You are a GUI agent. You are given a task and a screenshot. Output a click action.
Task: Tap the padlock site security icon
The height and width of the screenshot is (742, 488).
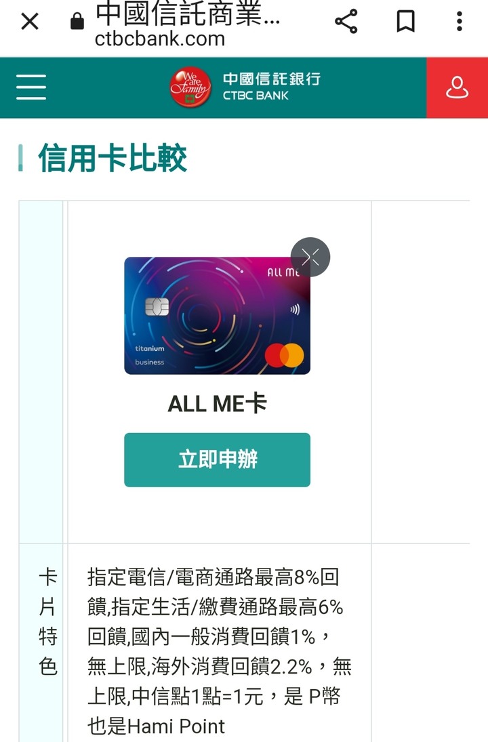(77, 21)
